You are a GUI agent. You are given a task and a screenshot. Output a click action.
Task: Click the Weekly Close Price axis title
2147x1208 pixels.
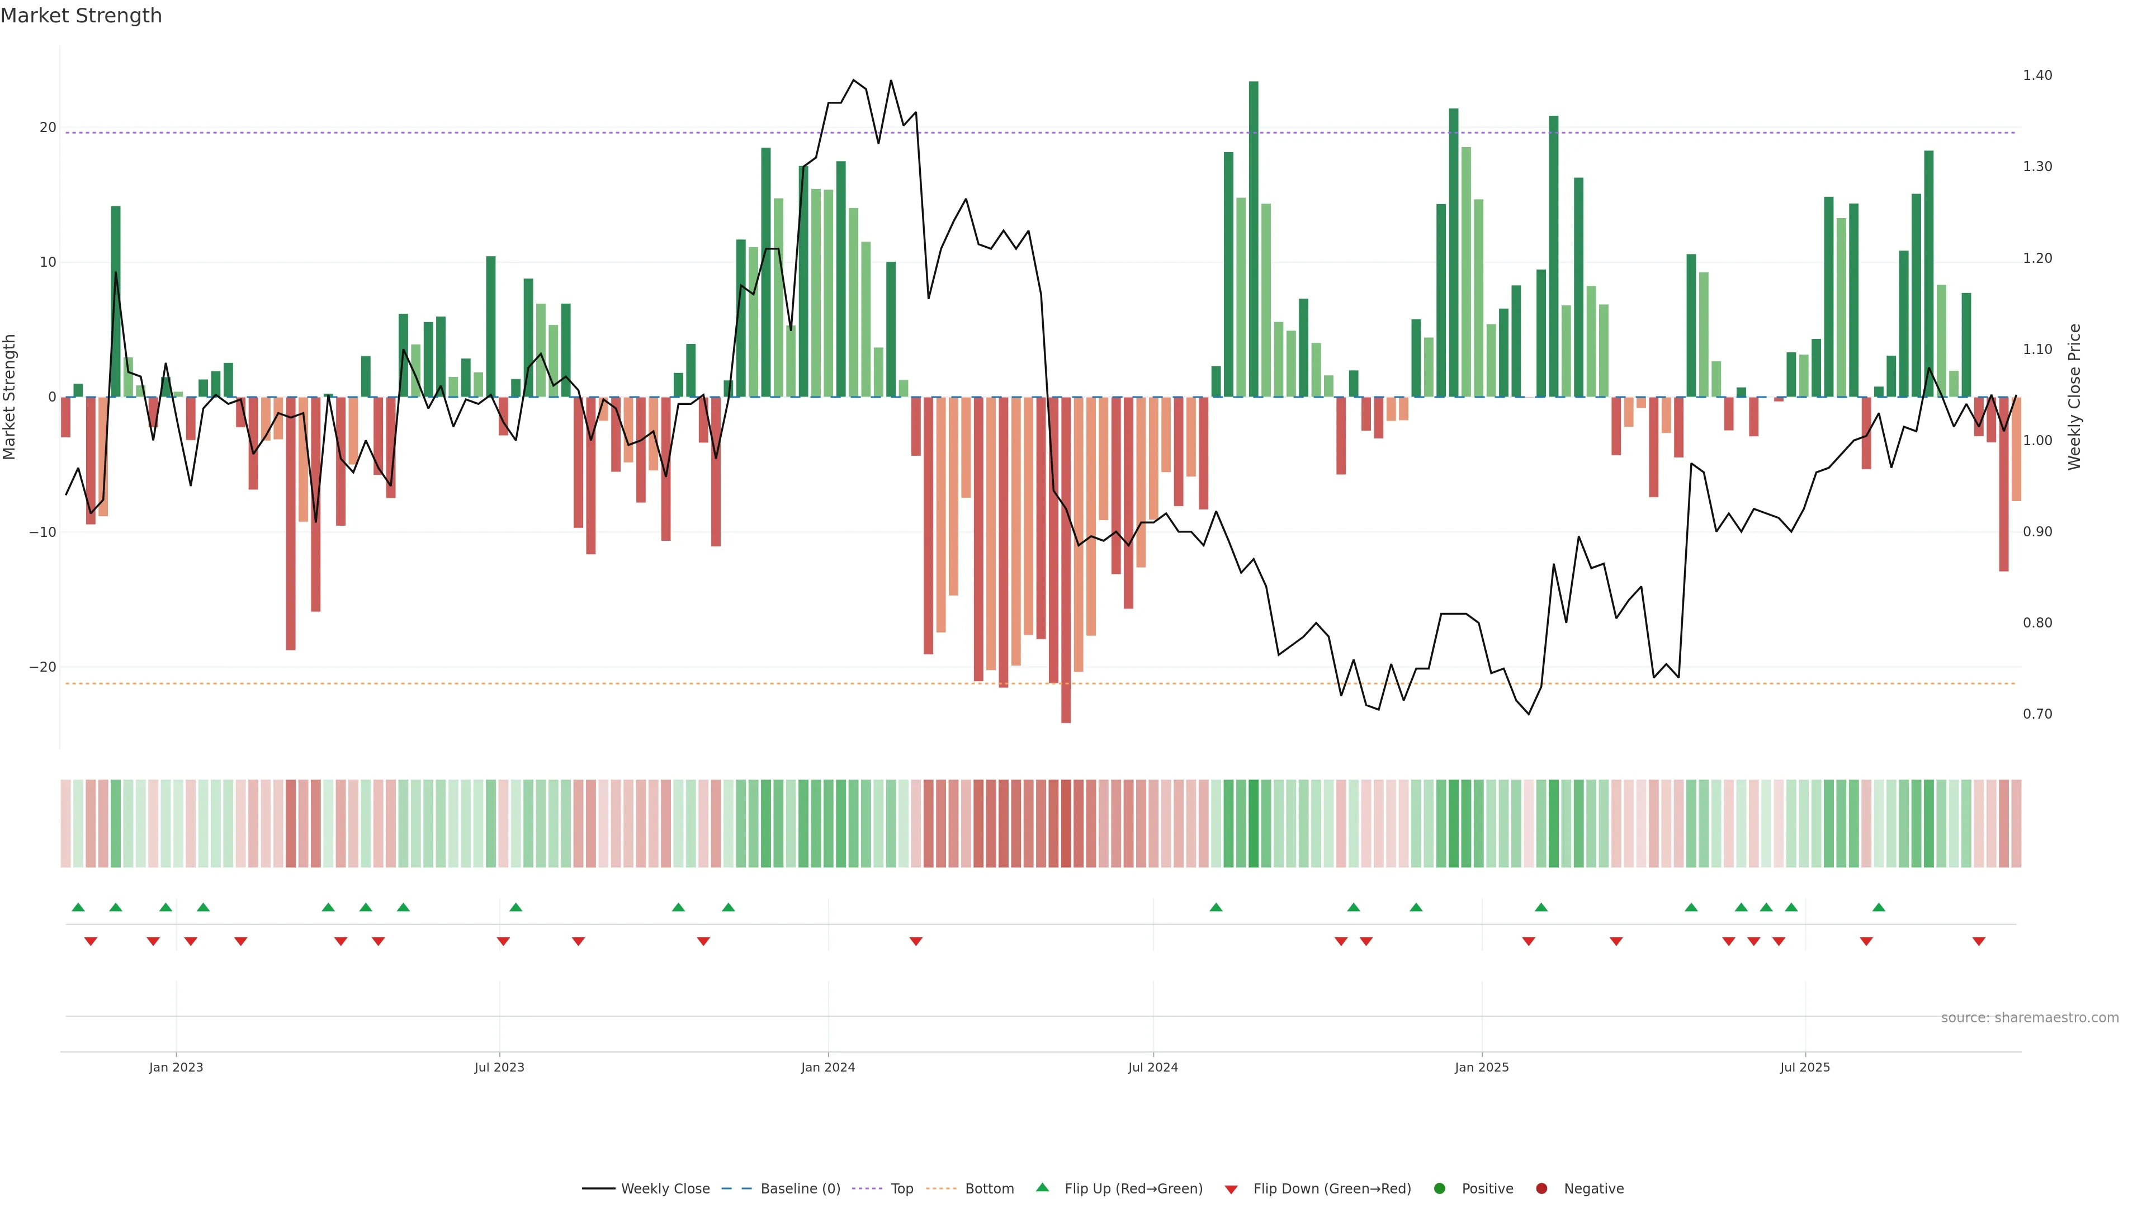pos(2074,397)
